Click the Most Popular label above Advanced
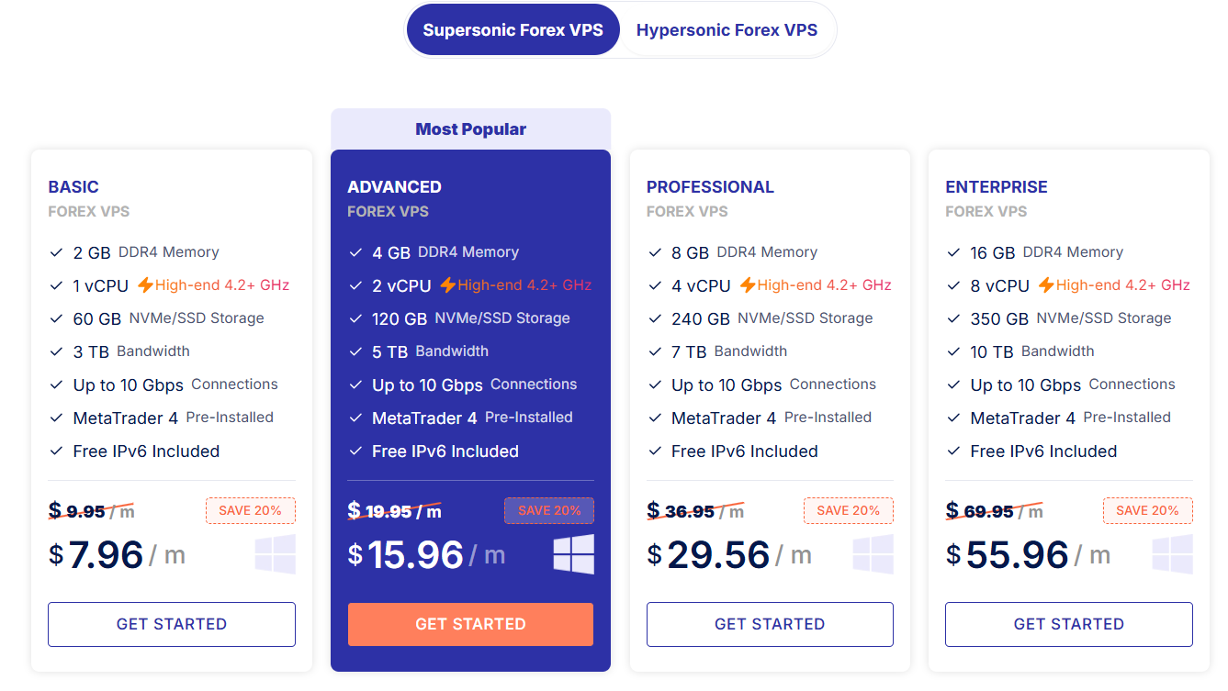Image resolution: width=1228 pixels, height=691 pixels. [x=470, y=129]
